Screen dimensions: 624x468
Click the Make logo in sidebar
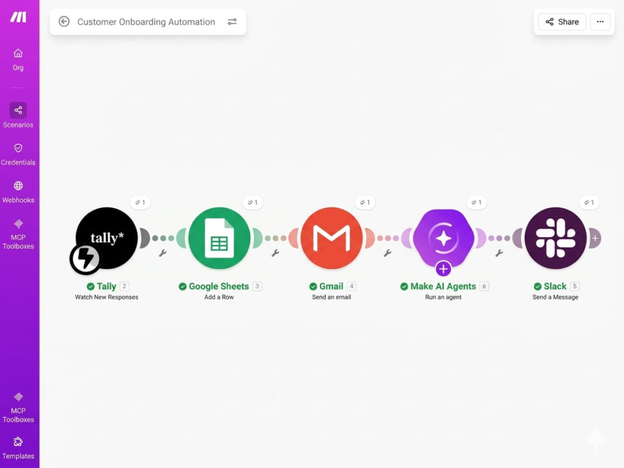(18, 17)
